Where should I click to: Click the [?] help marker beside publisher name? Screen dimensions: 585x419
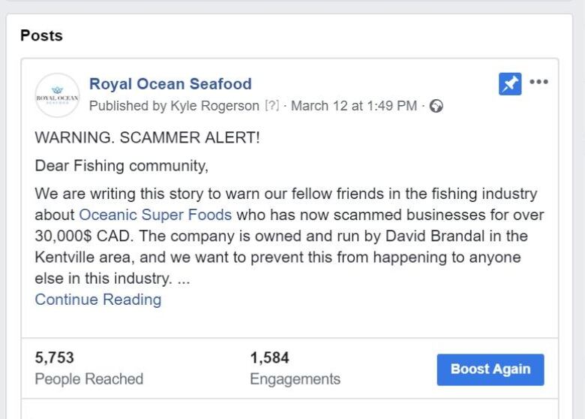272,106
